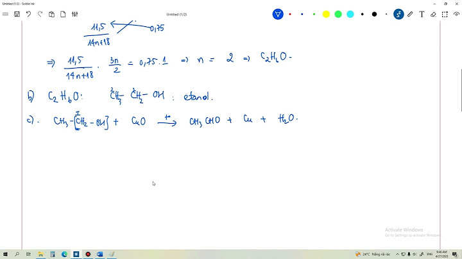Screen dimensions: 462x259
Task: Open the sliders settings icon
Action: pos(75,14)
